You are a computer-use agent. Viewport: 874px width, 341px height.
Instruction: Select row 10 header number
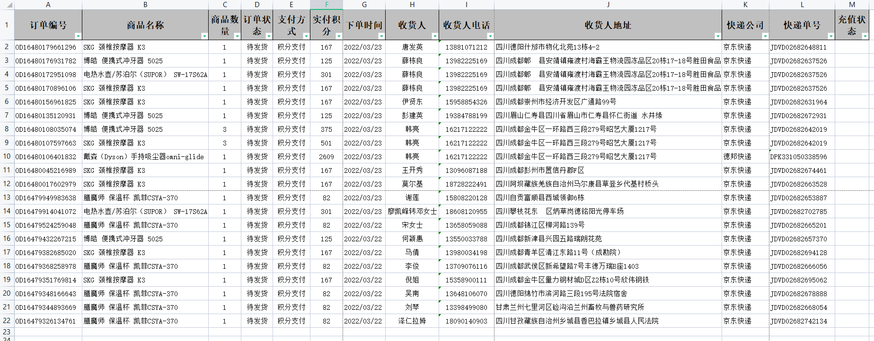point(7,156)
